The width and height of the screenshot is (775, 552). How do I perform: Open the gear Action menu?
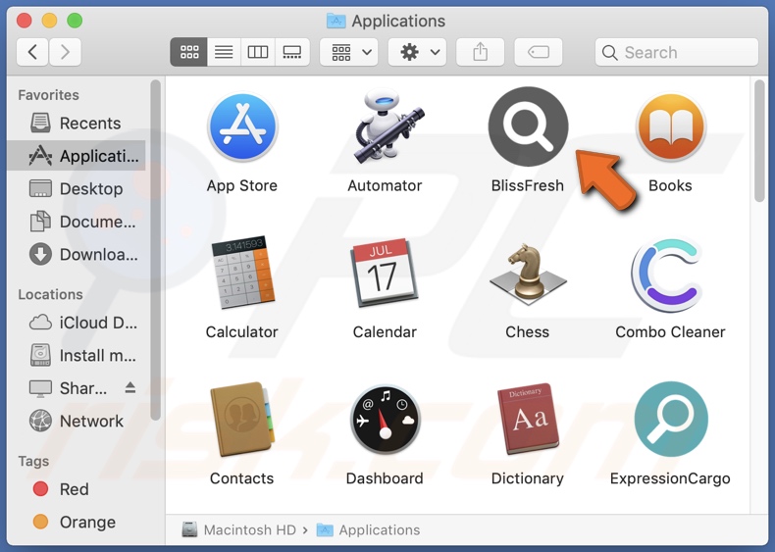pos(417,52)
